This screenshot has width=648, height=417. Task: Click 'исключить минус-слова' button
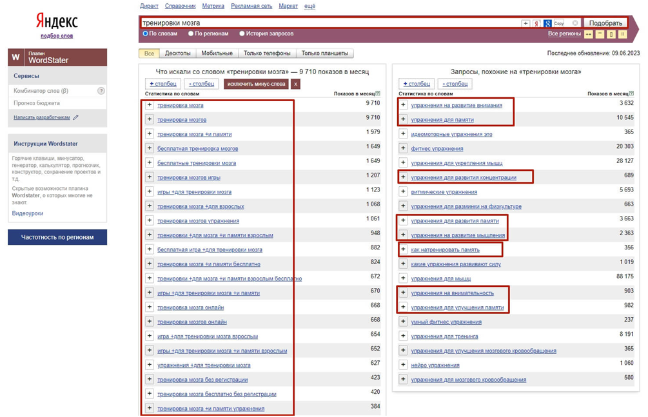pyautogui.click(x=256, y=84)
